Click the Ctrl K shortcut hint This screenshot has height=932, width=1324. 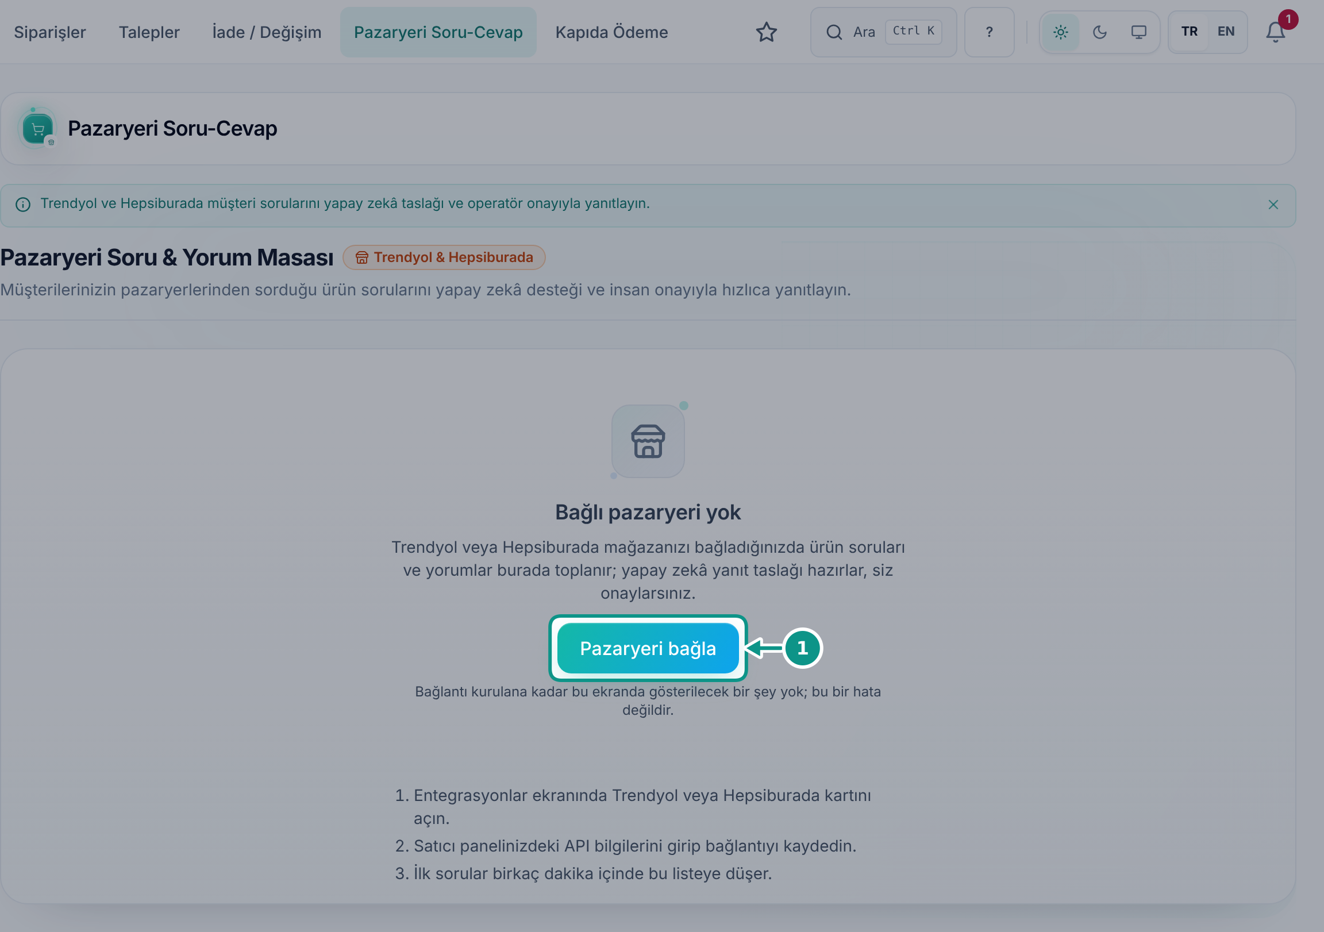click(x=913, y=32)
